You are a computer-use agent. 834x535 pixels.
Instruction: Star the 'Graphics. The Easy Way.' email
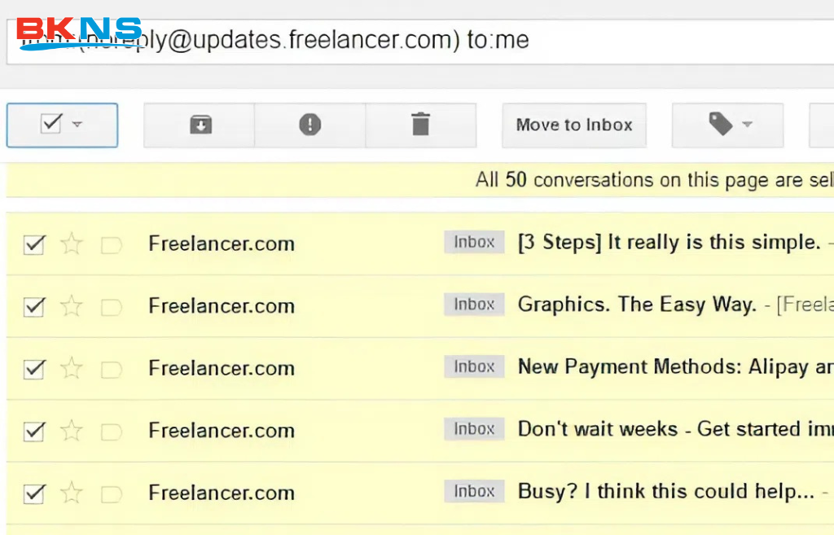pyautogui.click(x=72, y=306)
